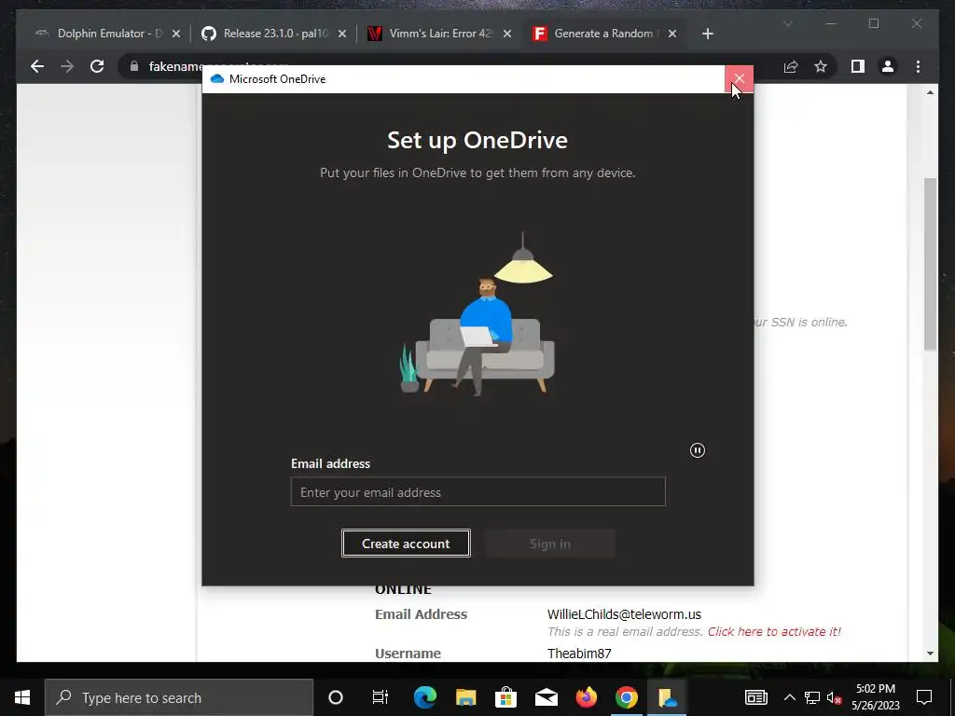Open a new Chrome tab

coord(707,34)
